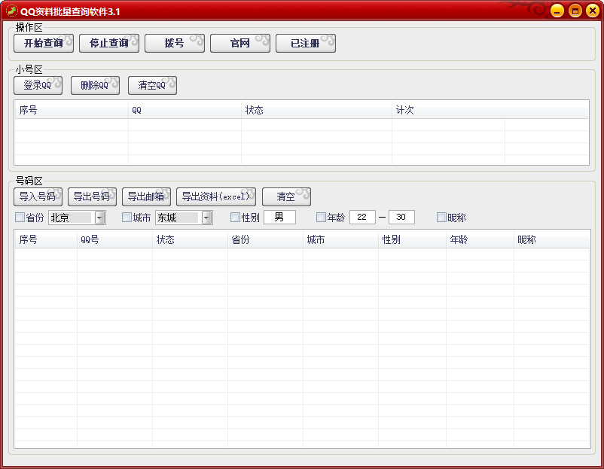Import numbers with 导入号码
604x469 pixels.
click(x=38, y=196)
